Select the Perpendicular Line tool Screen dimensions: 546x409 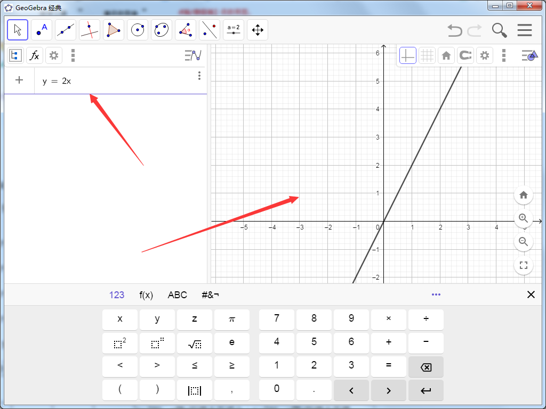[x=89, y=30]
